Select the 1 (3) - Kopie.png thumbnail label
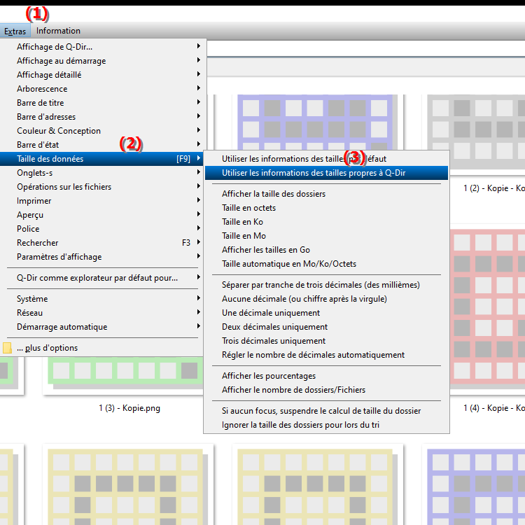525x525 pixels. (x=129, y=408)
